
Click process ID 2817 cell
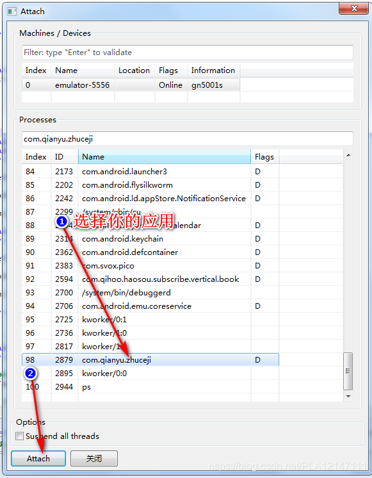click(64, 346)
